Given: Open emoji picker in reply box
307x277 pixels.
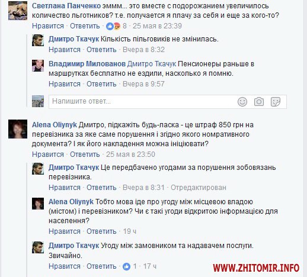Looking at the screenshot, I should (242, 102).
